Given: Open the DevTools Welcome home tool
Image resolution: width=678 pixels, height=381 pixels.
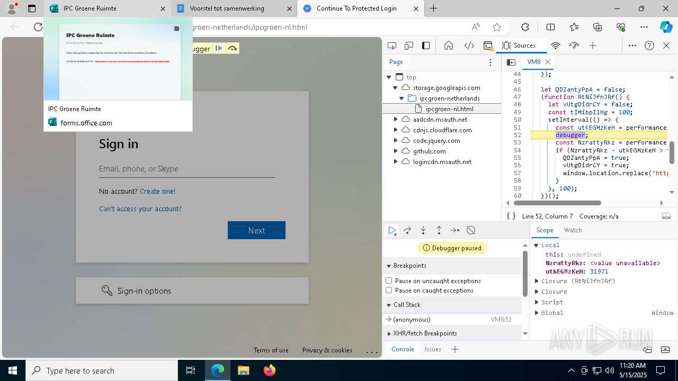Looking at the screenshot, I should (449, 46).
